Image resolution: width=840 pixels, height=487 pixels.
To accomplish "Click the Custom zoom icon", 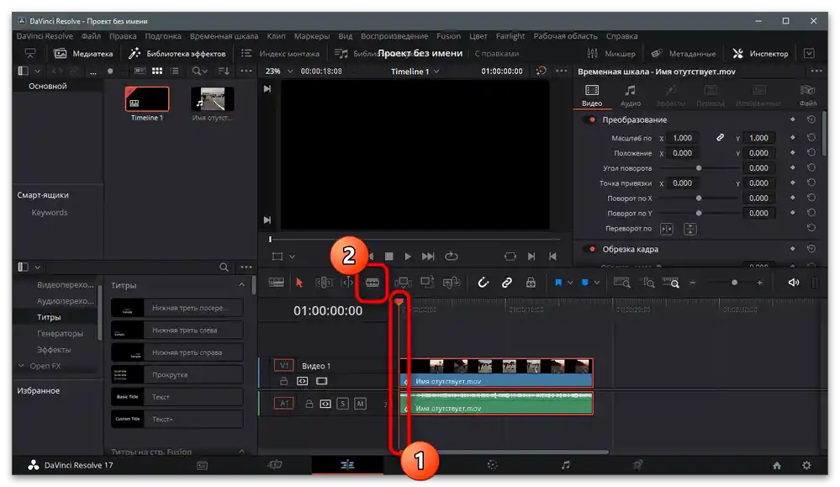I will 671,283.
